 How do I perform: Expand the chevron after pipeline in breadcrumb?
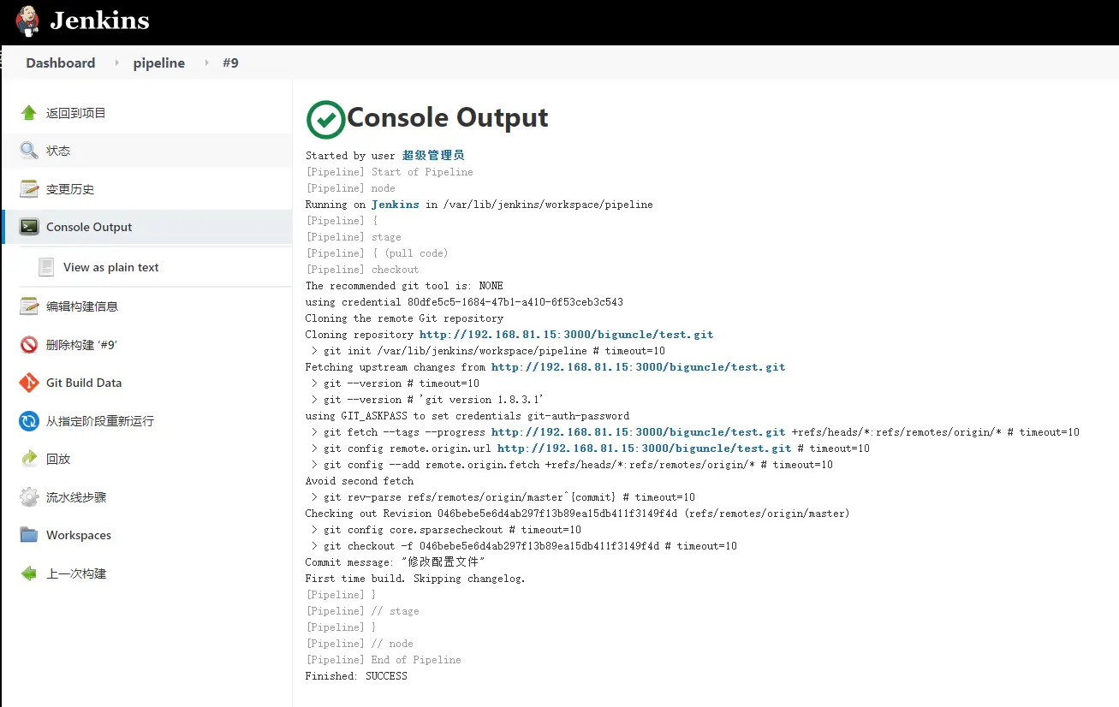pyautogui.click(x=205, y=63)
